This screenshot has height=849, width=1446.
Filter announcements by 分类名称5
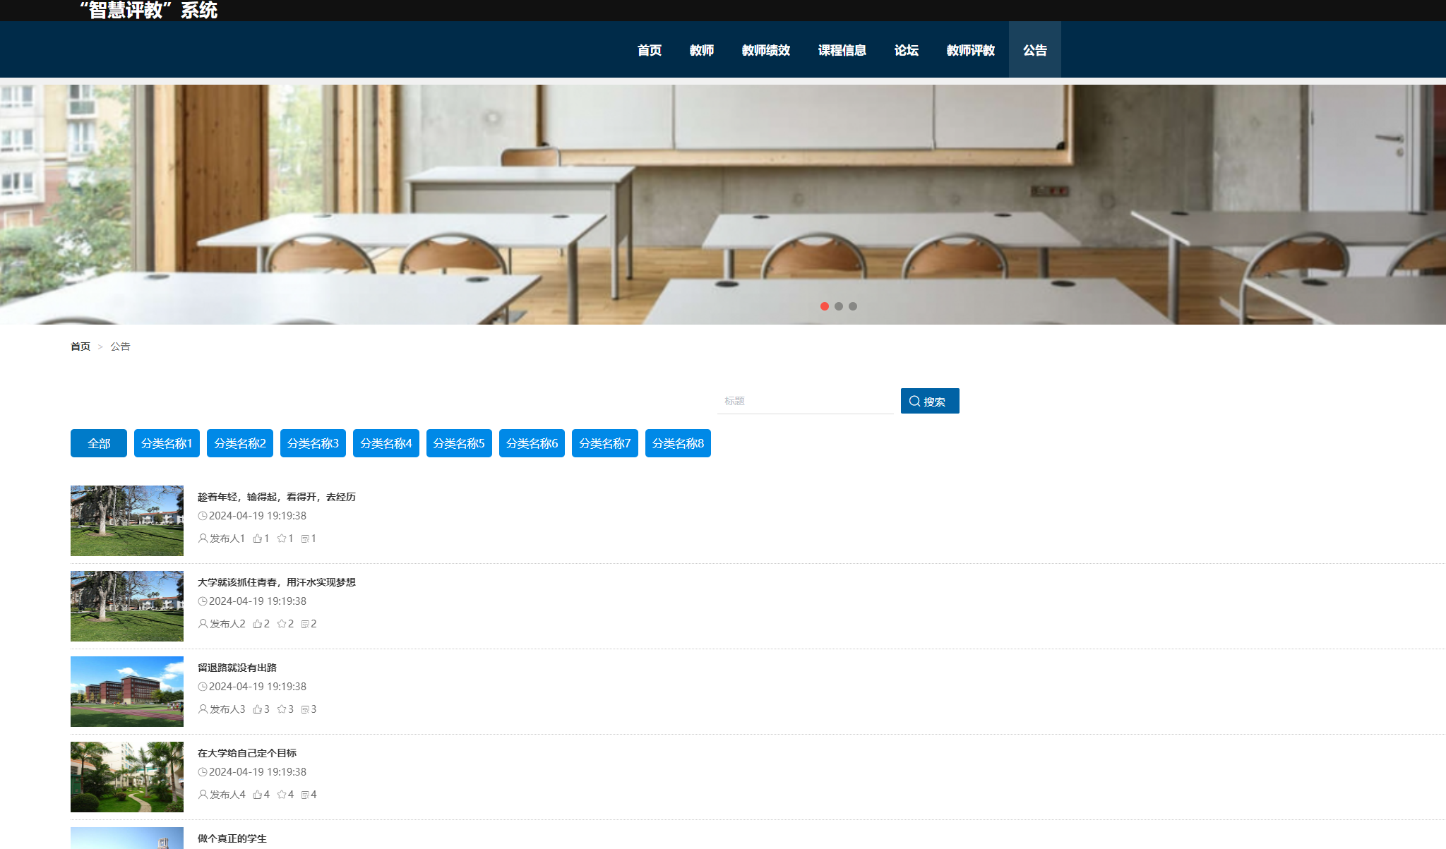tap(459, 443)
